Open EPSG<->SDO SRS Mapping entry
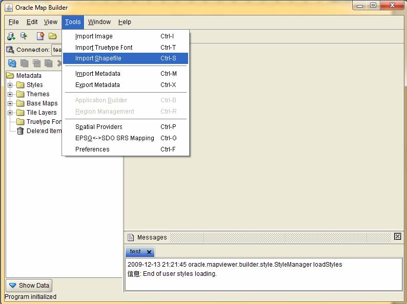The height and width of the screenshot is (304, 407). [126, 138]
